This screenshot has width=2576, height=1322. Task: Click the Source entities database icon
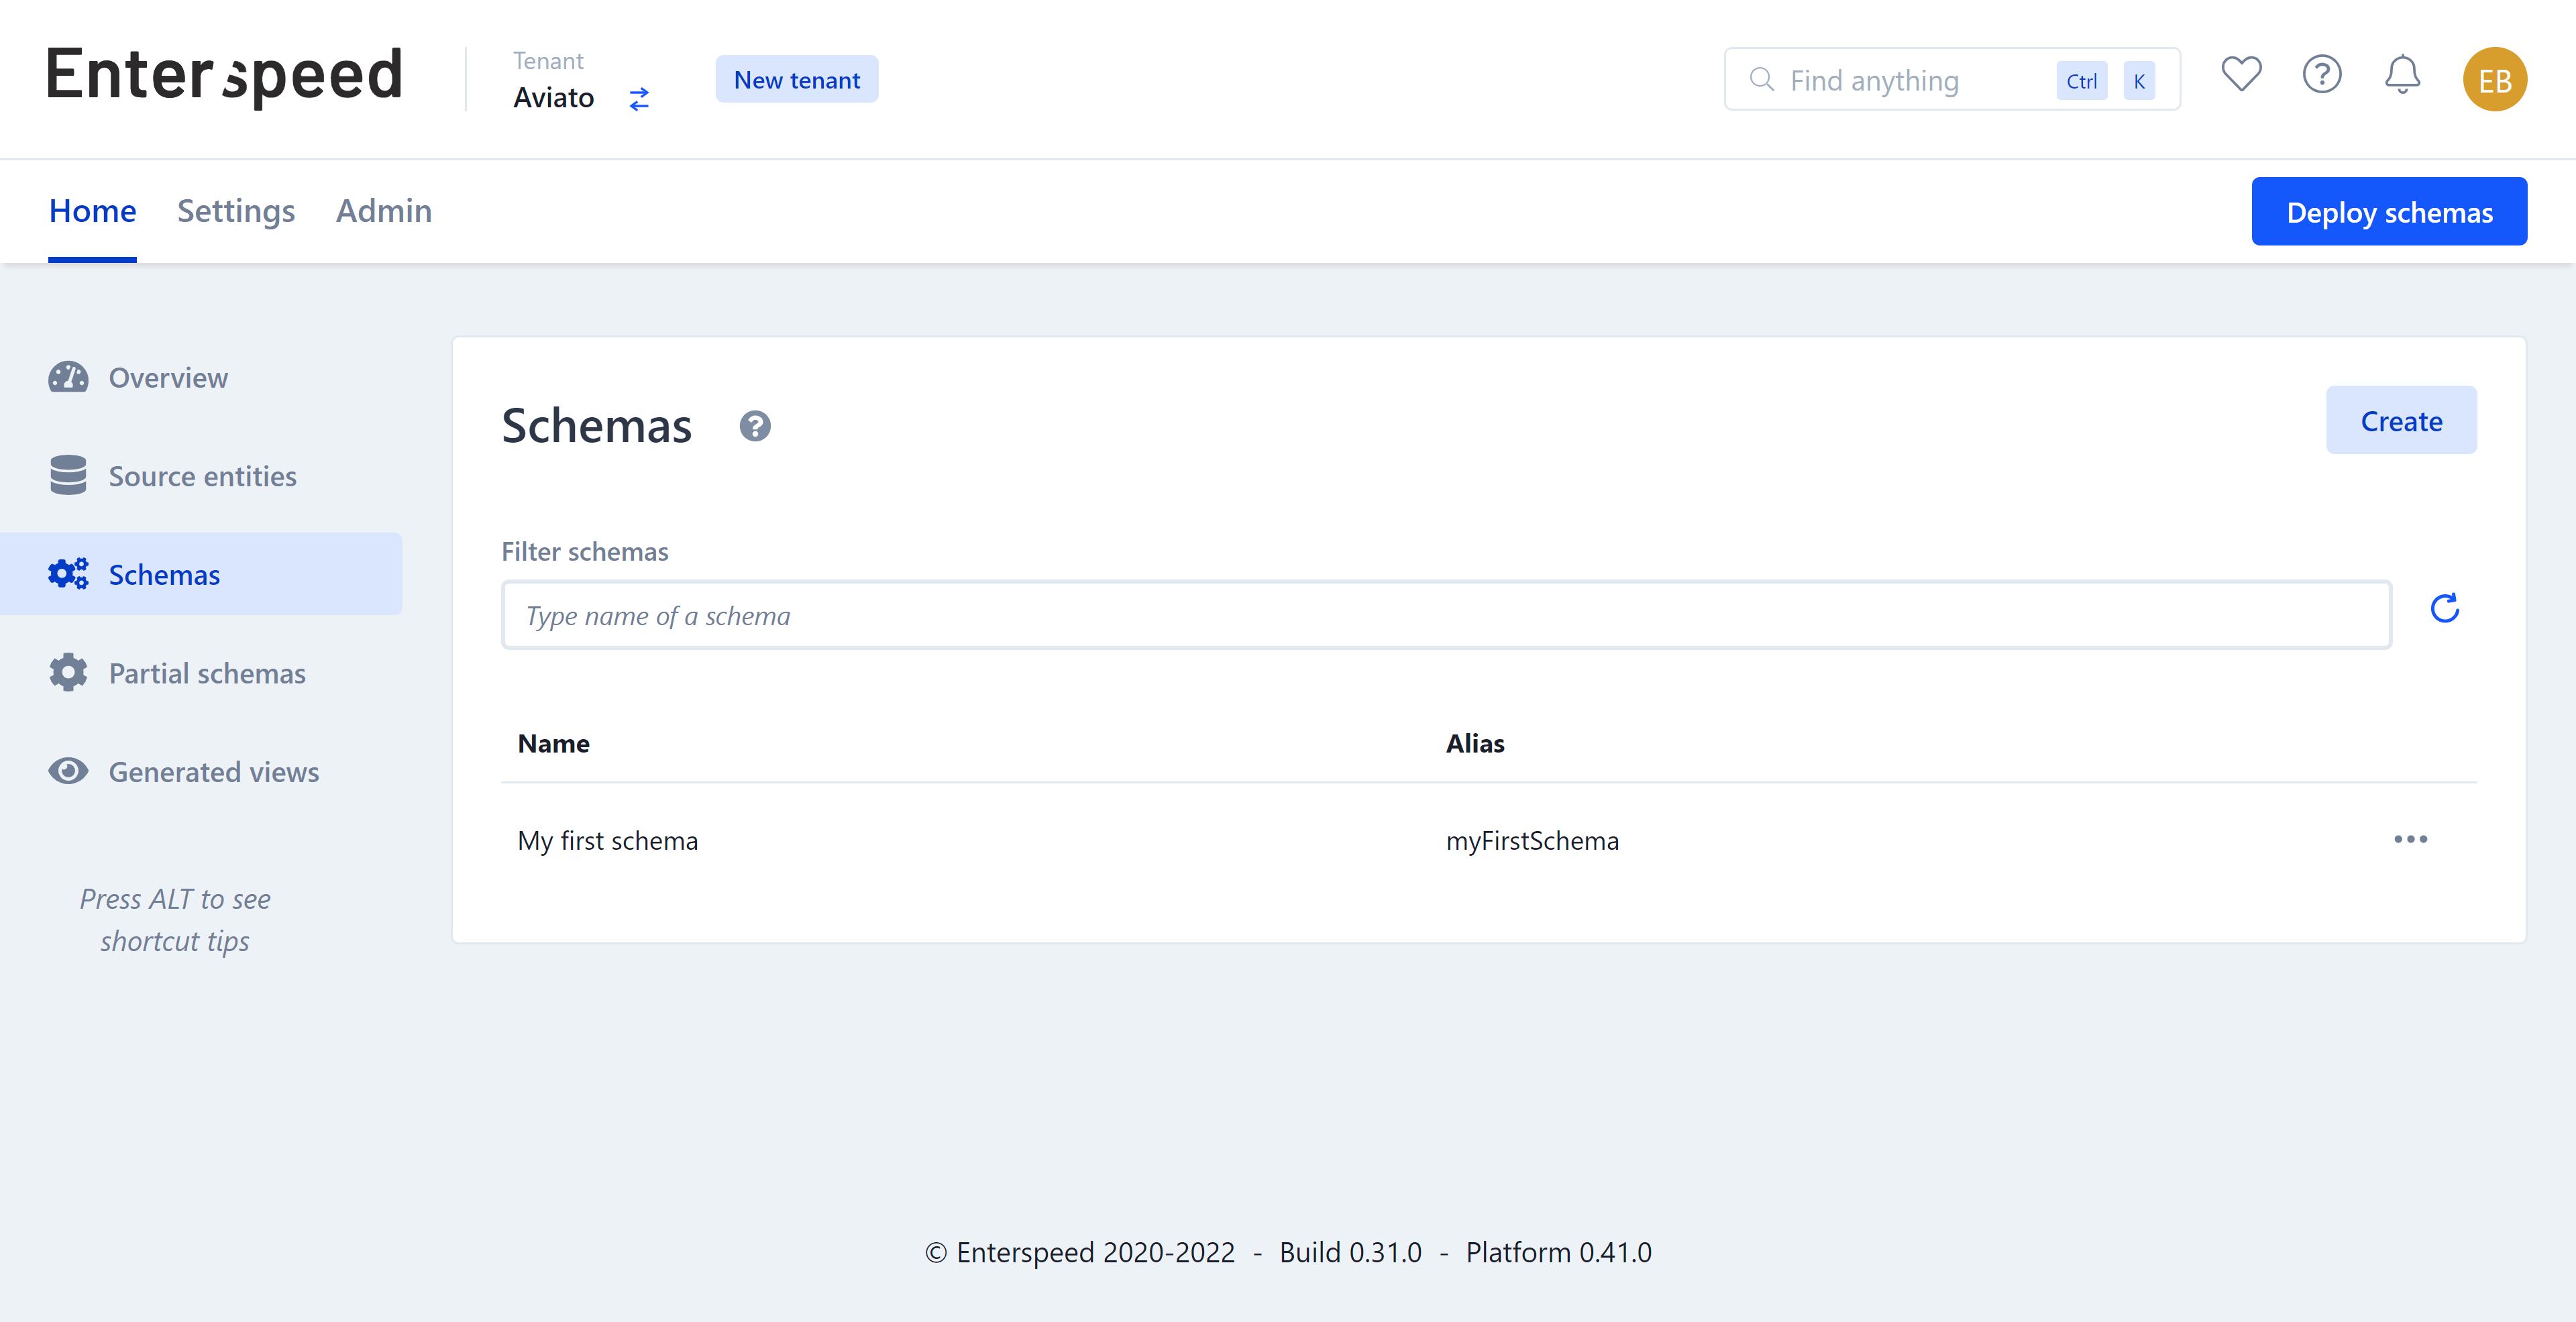click(68, 475)
